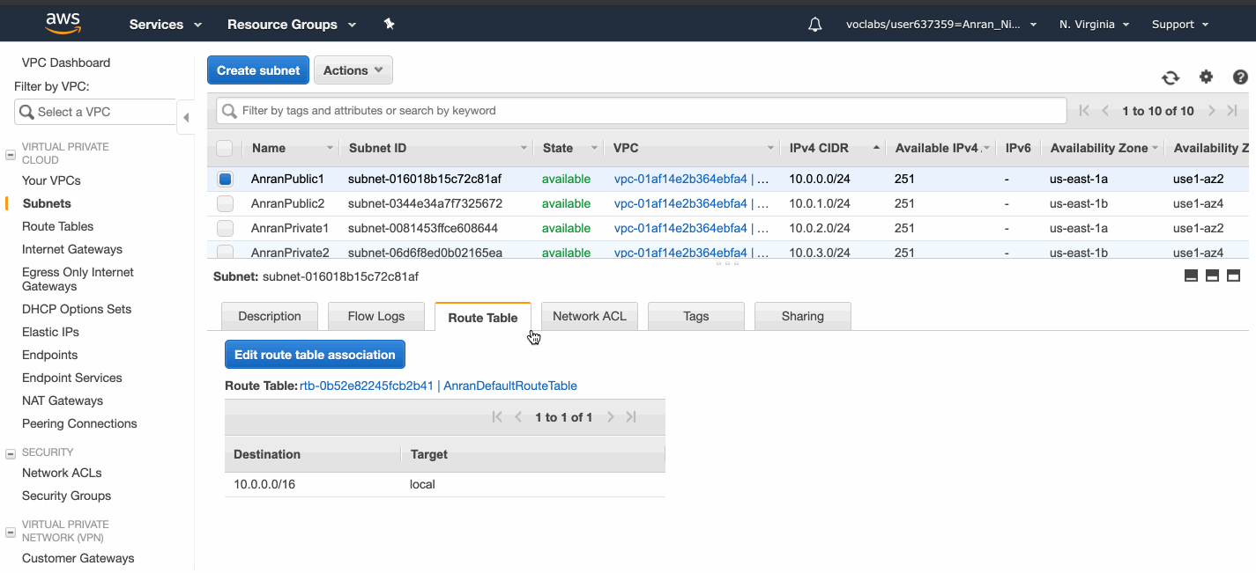Image resolution: width=1256 pixels, height=573 pixels.
Task: Click the Create subnet button
Action: (257, 70)
